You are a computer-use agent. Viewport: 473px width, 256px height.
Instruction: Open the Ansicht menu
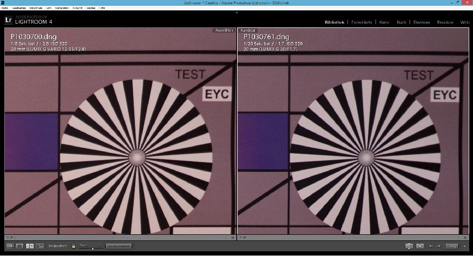[x=78, y=8]
